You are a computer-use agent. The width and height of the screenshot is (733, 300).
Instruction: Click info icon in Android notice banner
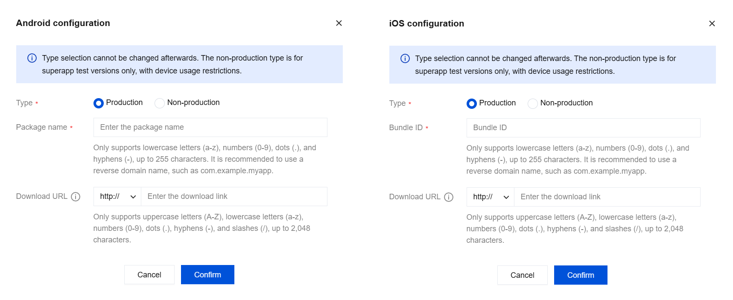[x=32, y=58]
